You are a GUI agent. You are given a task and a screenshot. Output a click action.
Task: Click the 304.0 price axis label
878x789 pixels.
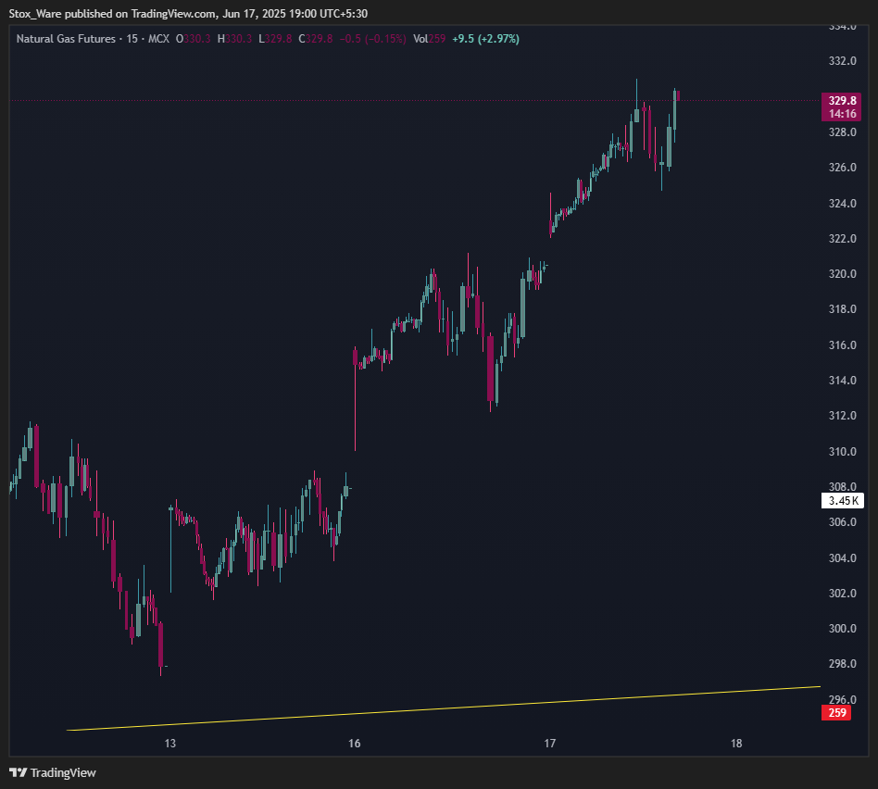[x=842, y=557]
